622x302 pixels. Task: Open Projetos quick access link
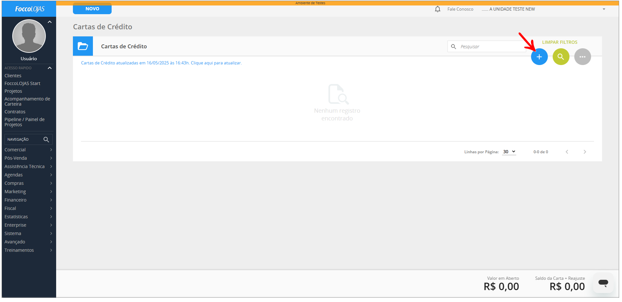(13, 91)
